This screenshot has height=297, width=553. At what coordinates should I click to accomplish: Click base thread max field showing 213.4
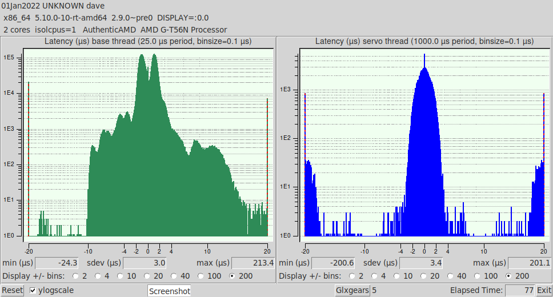(x=253, y=263)
